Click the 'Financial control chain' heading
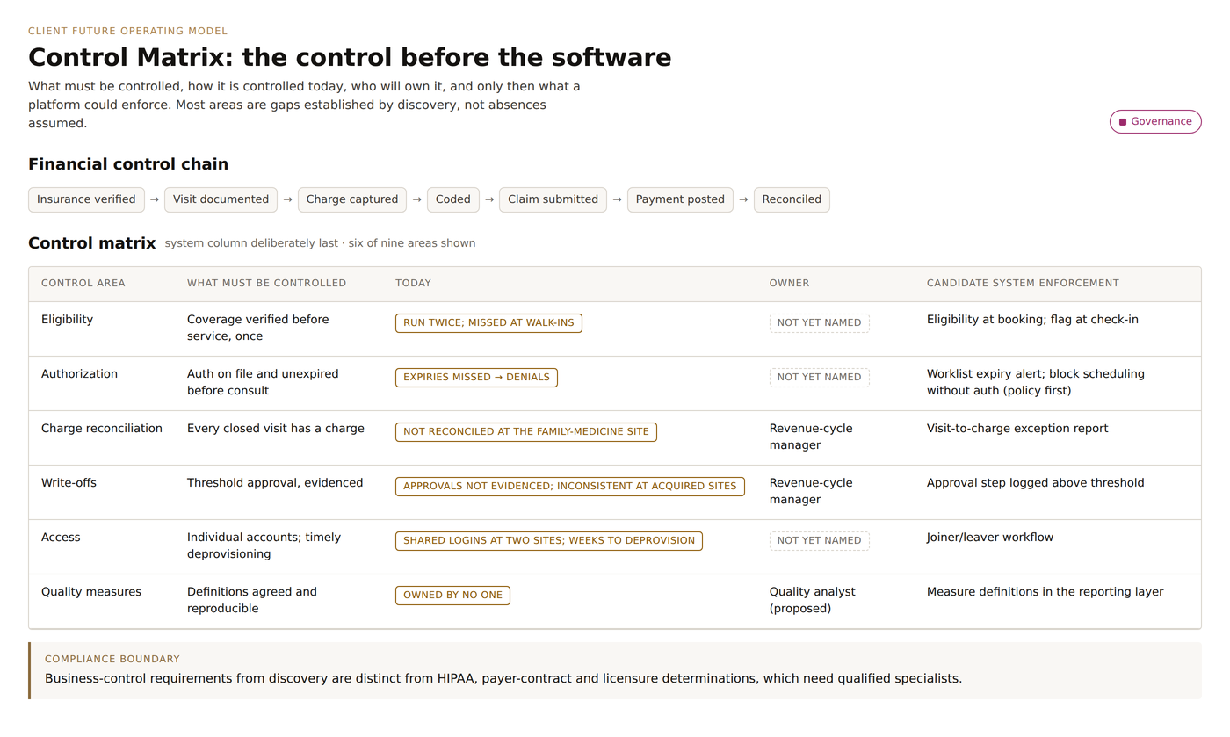1230x737 pixels. [x=128, y=164]
